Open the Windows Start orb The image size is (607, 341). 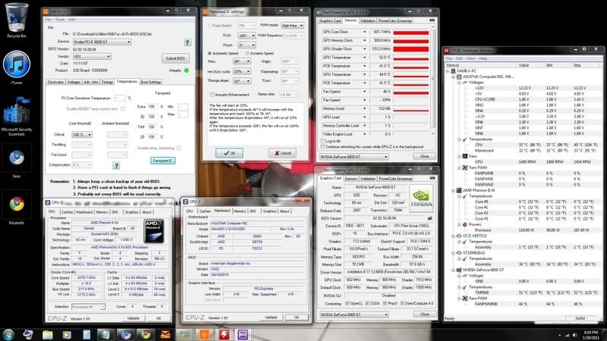[x=8, y=334]
